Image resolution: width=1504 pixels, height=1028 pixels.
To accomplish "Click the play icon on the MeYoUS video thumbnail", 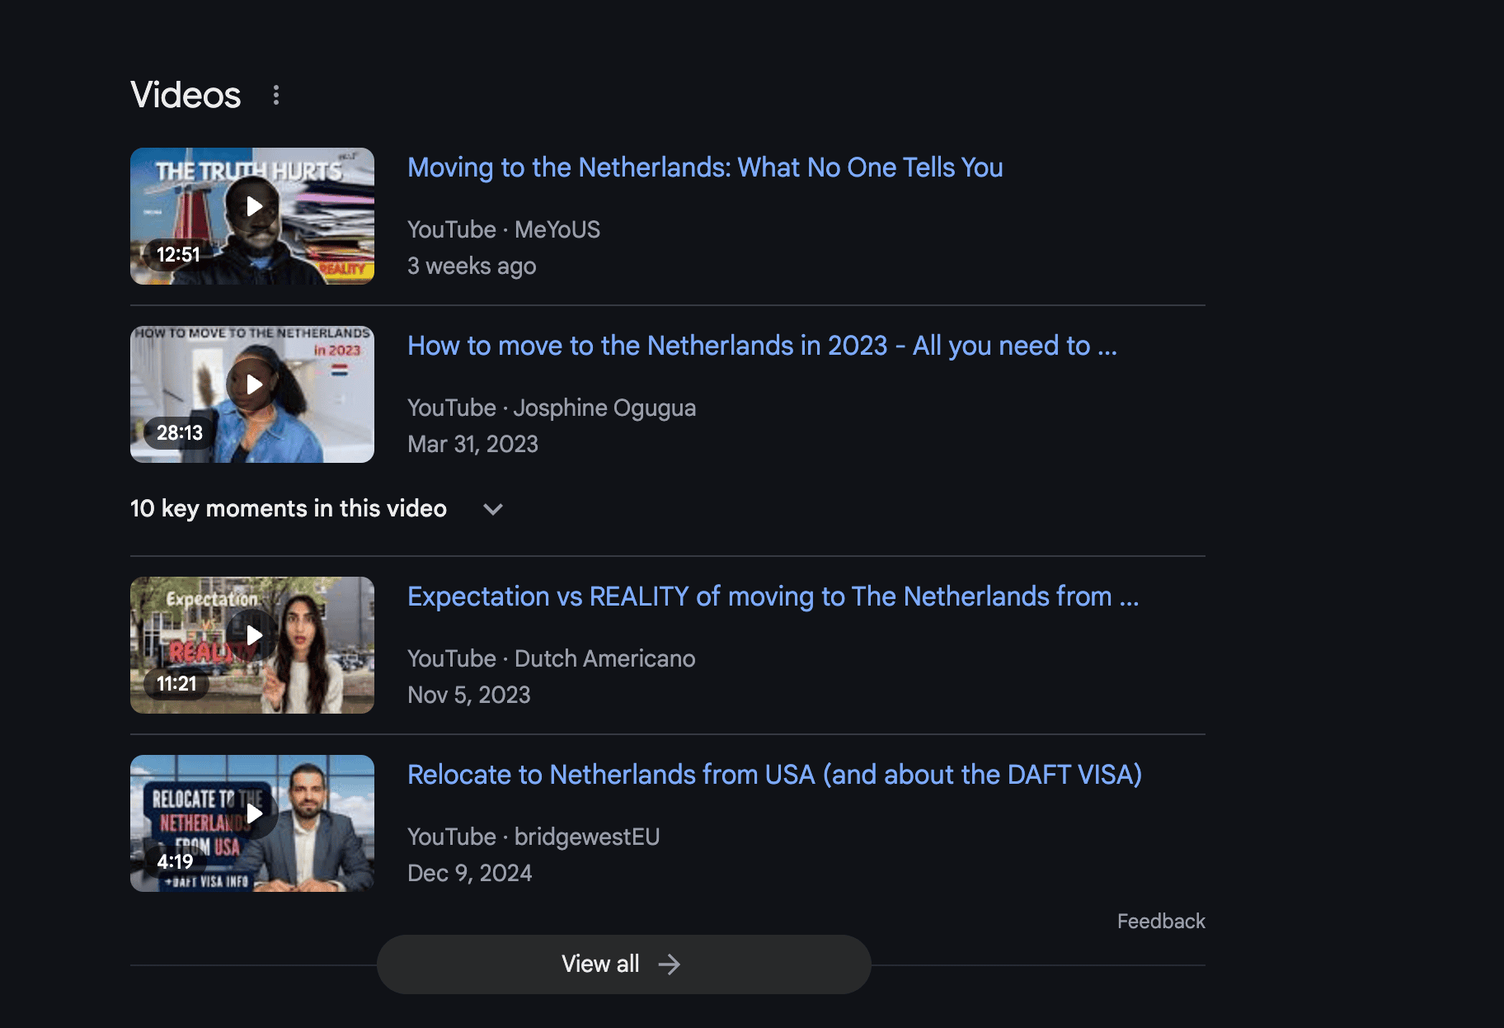I will pos(254,207).
